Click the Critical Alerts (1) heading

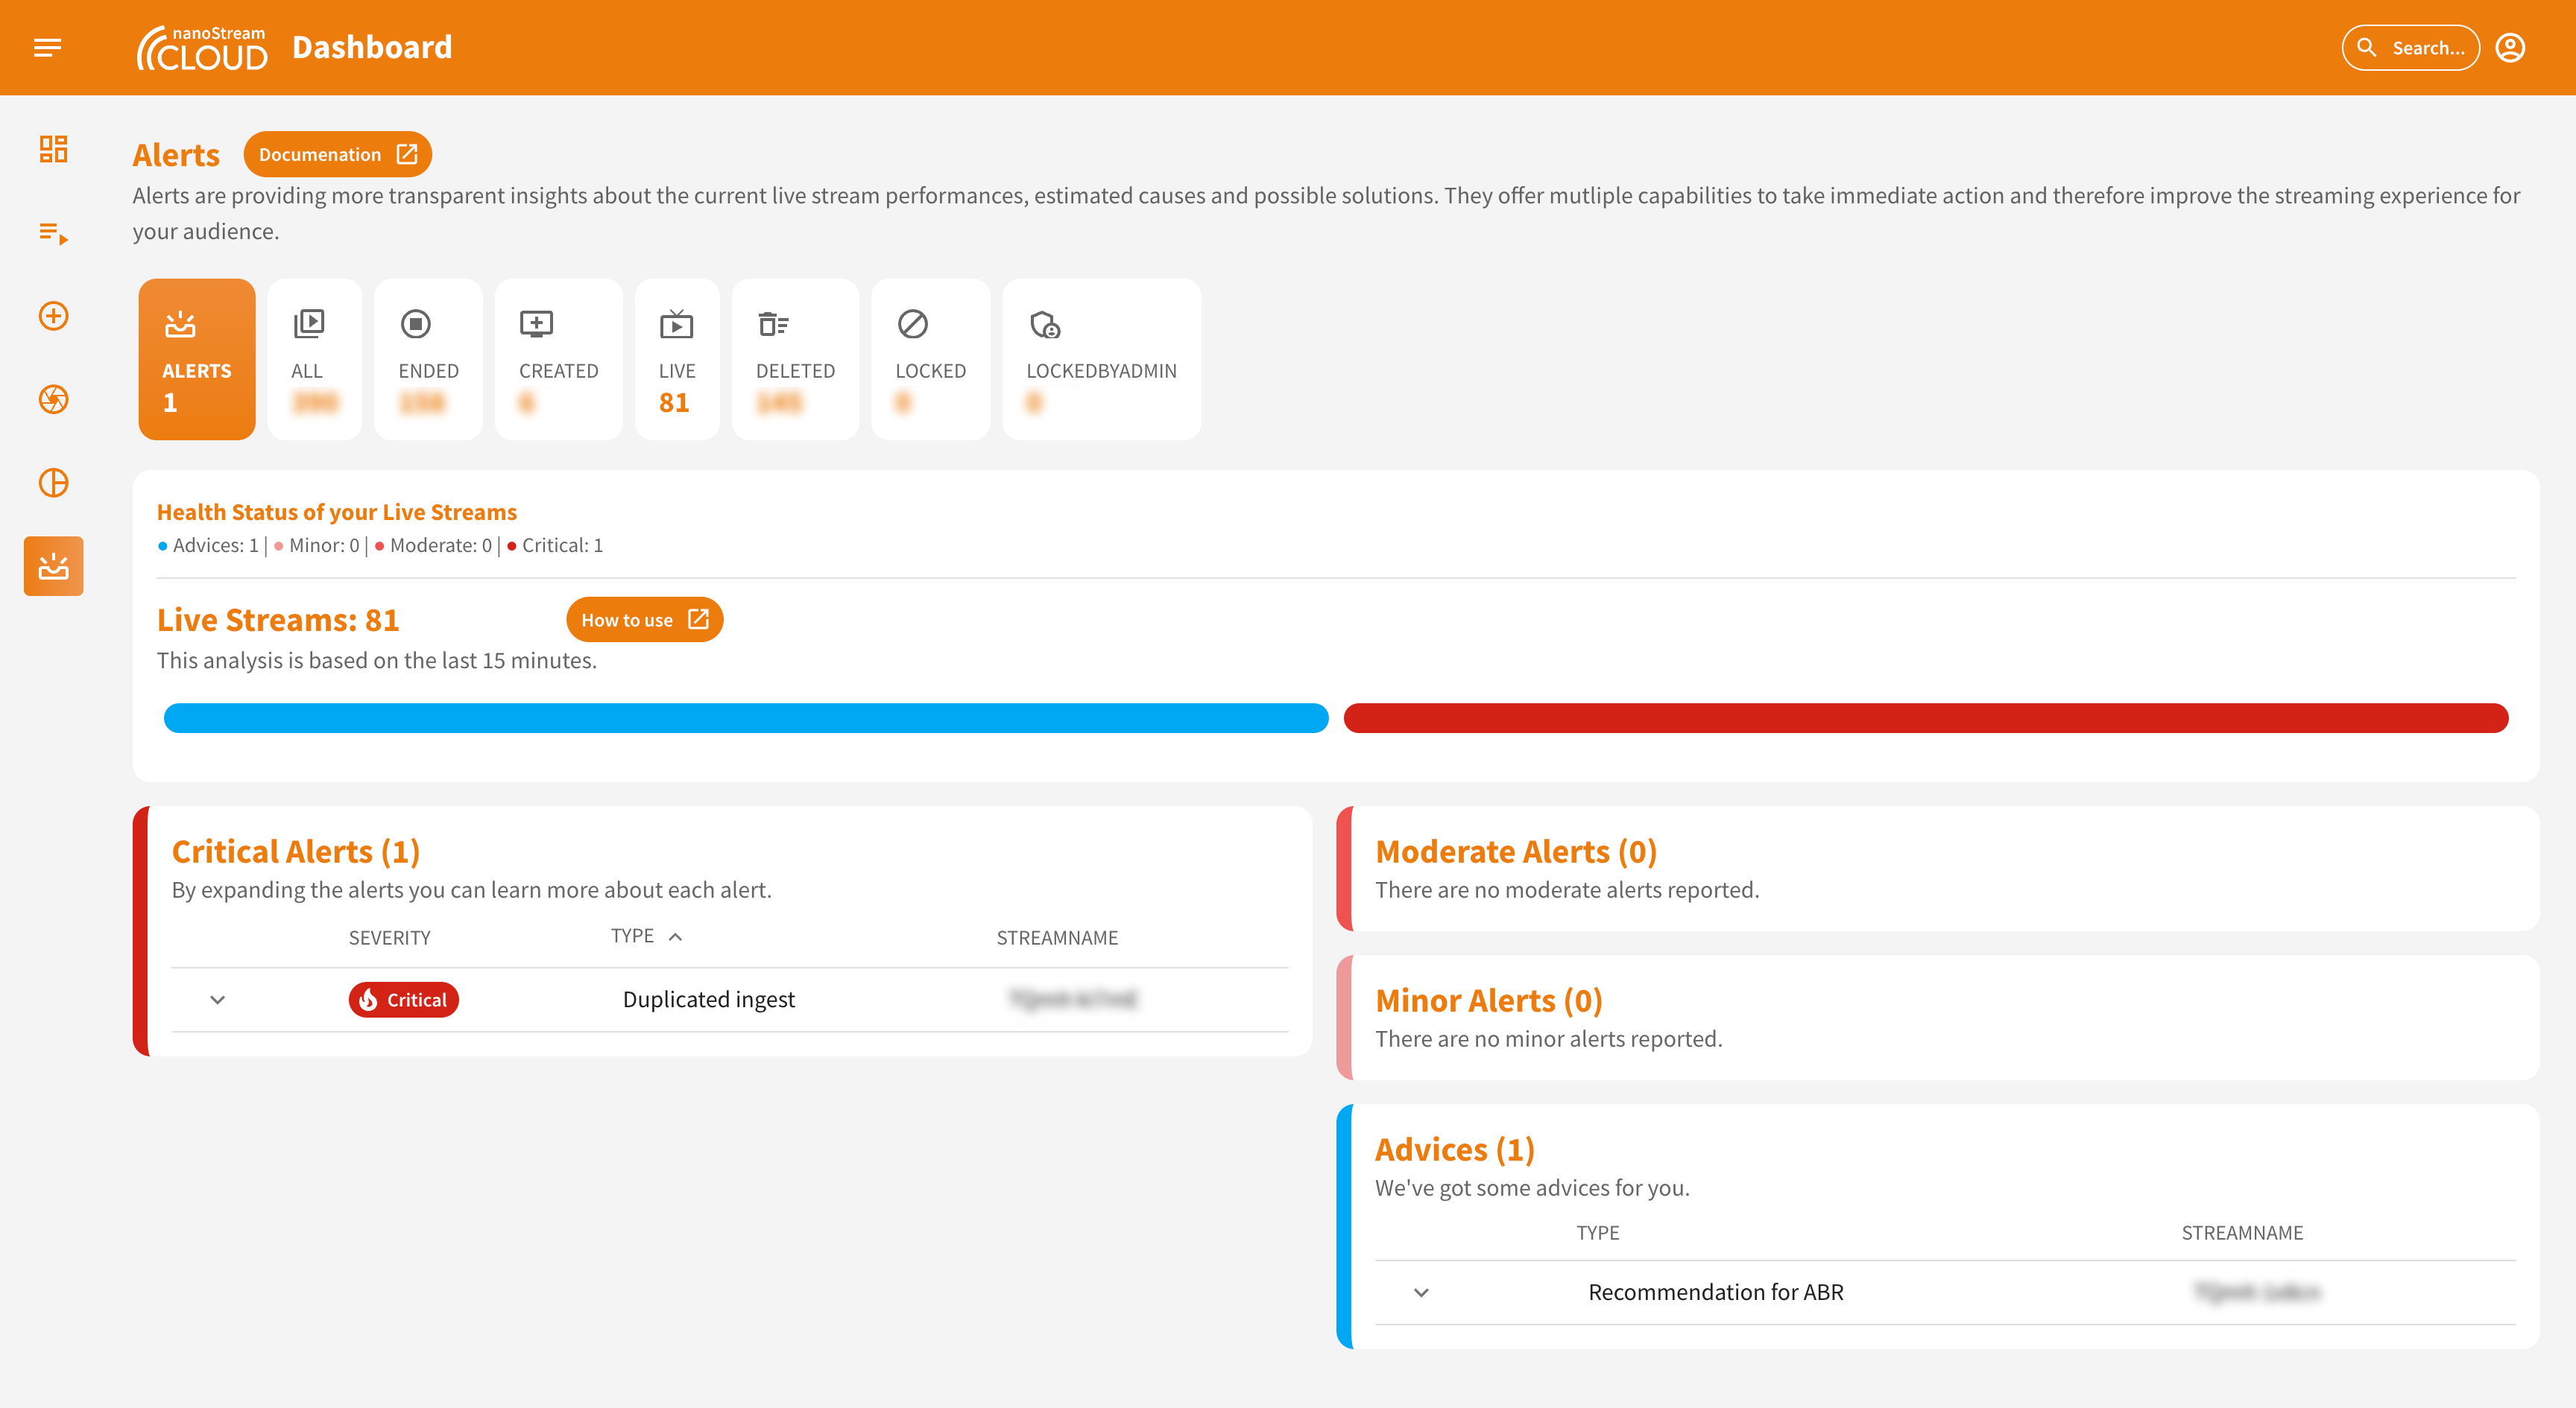295,851
